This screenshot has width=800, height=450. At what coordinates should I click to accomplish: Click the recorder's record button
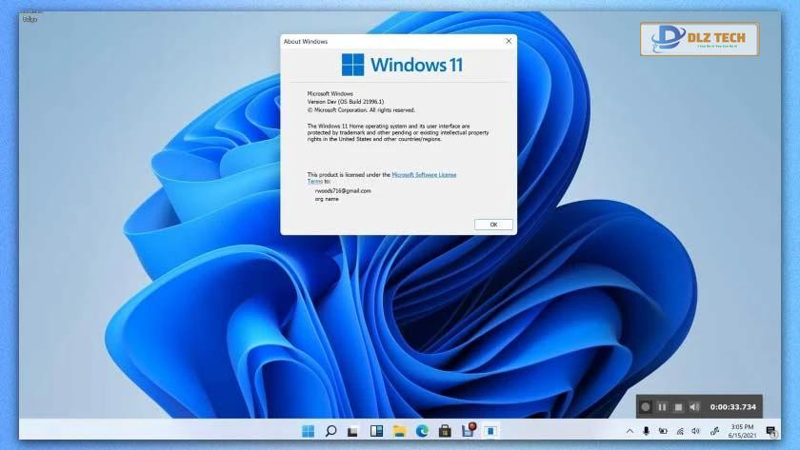point(646,406)
